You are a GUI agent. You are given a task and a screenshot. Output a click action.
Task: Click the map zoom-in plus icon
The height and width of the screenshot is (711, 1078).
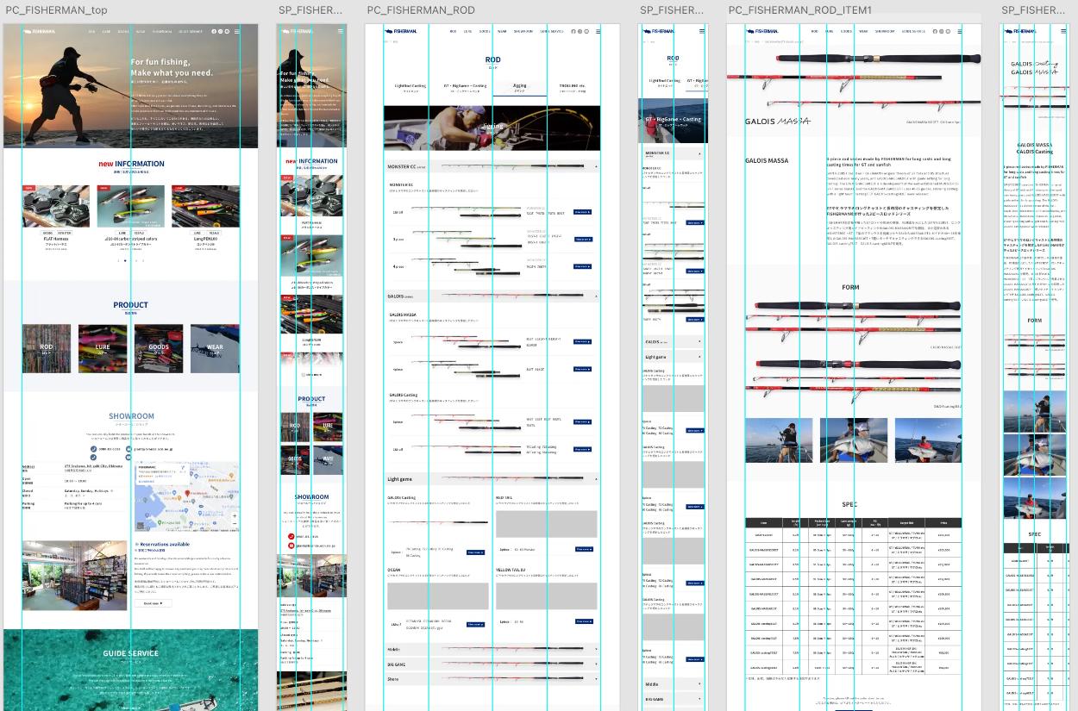pos(234,515)
